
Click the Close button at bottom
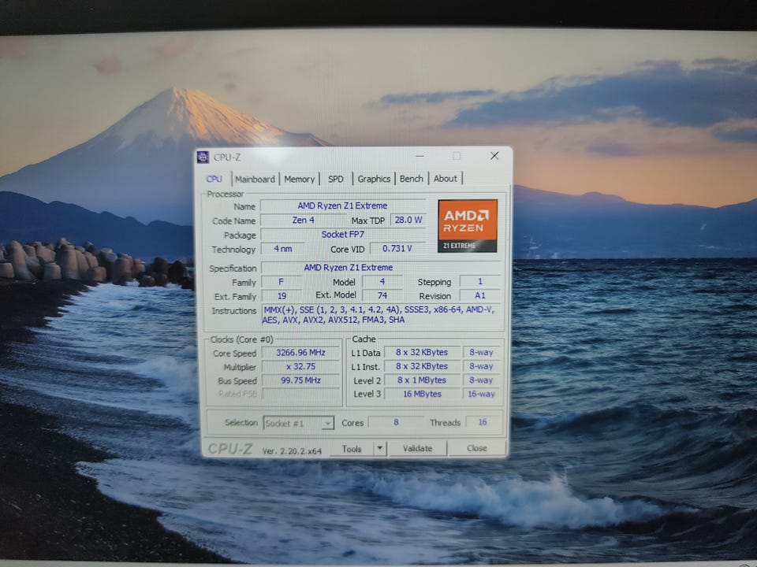(x=476, y=448)
